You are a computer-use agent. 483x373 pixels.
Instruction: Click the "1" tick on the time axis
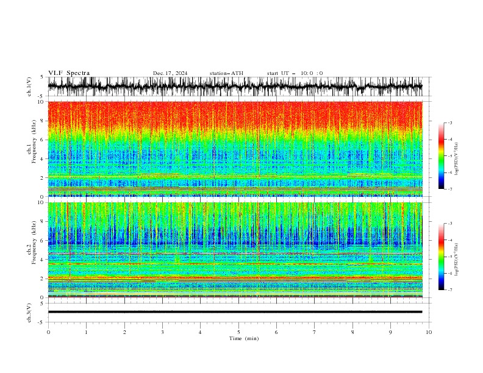click(86, 332)
